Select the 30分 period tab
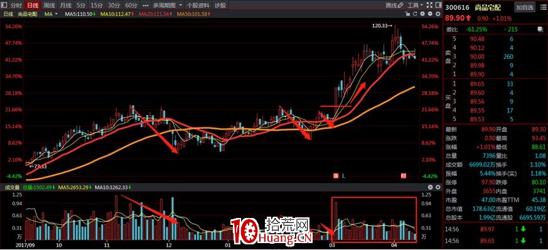 [x=114, y=6]
